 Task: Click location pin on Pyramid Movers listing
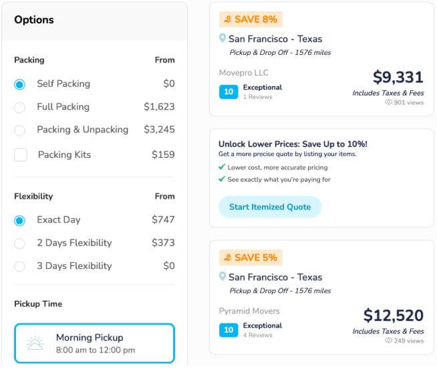[223, 276]
